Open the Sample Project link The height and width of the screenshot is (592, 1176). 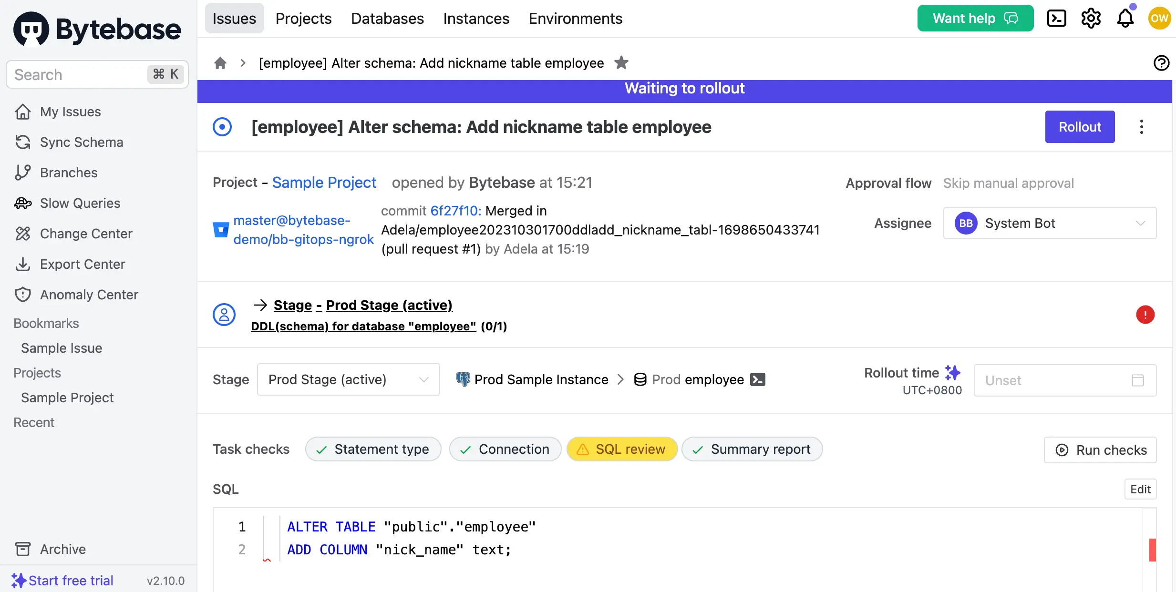pyautogui.click(x=324, y=183)
